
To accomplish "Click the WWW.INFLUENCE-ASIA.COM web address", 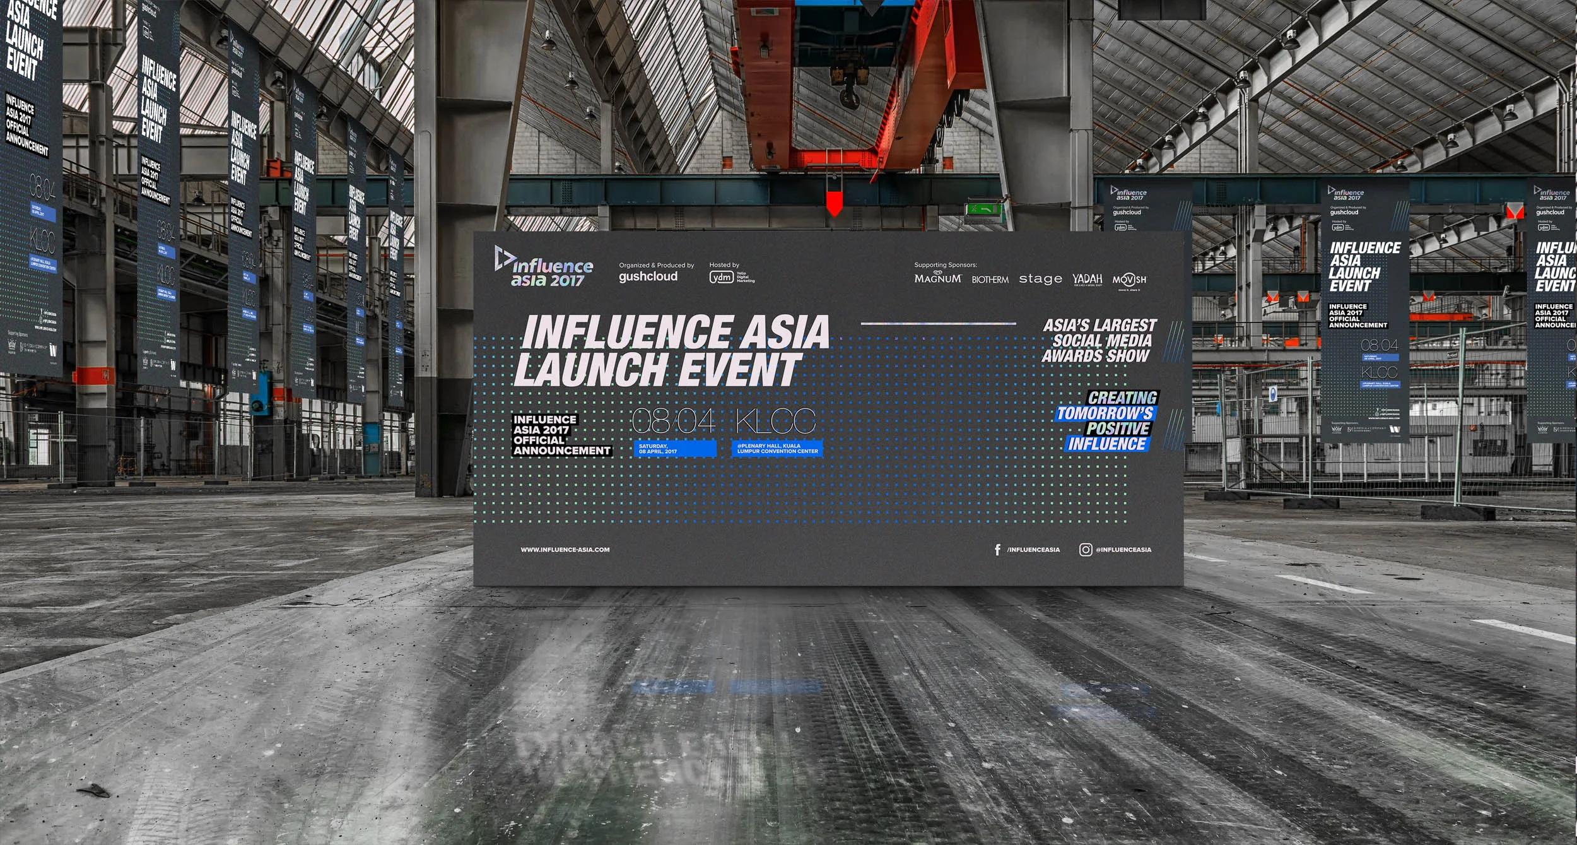I will tap(565, 550).
